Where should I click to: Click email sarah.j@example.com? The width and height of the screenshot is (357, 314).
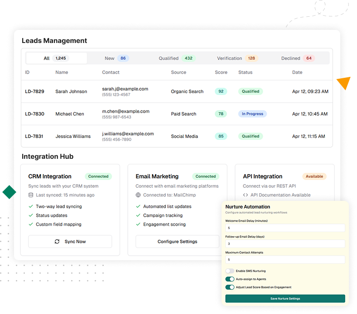point(125,89)
